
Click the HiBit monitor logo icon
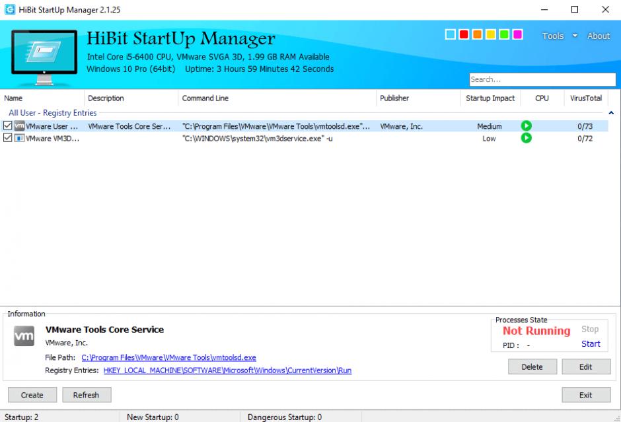pyautogui.click(x=44, y=57)
